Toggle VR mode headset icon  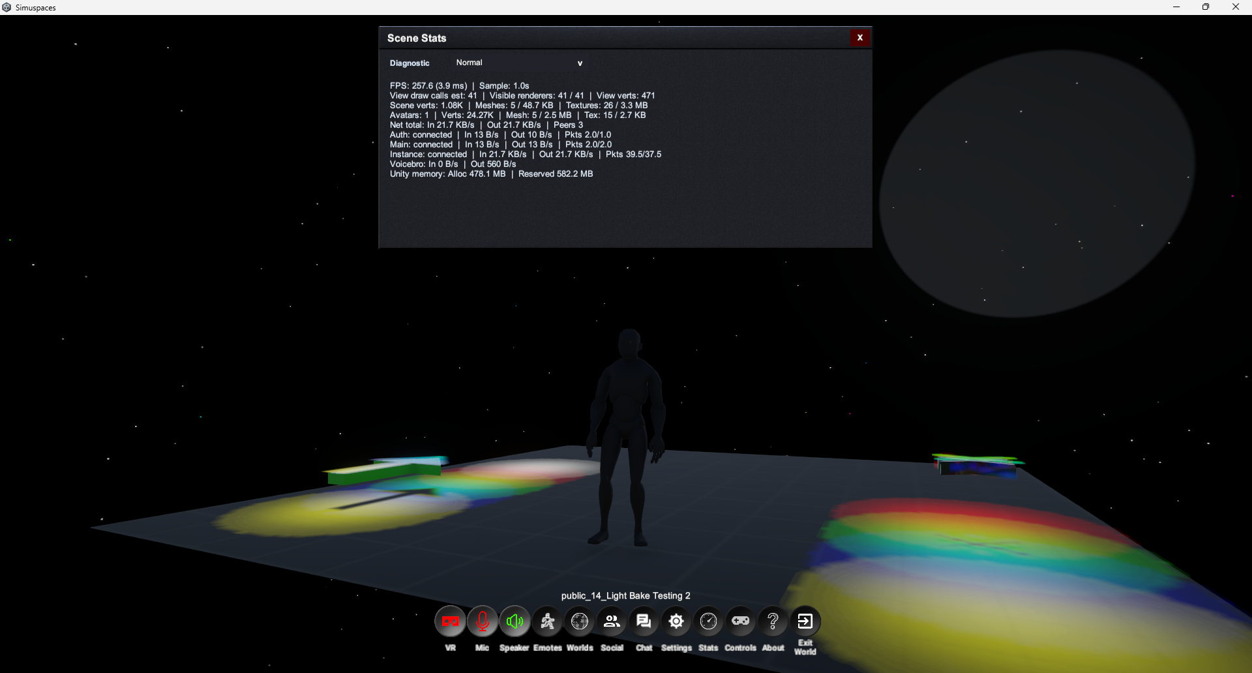click(451, 621)
